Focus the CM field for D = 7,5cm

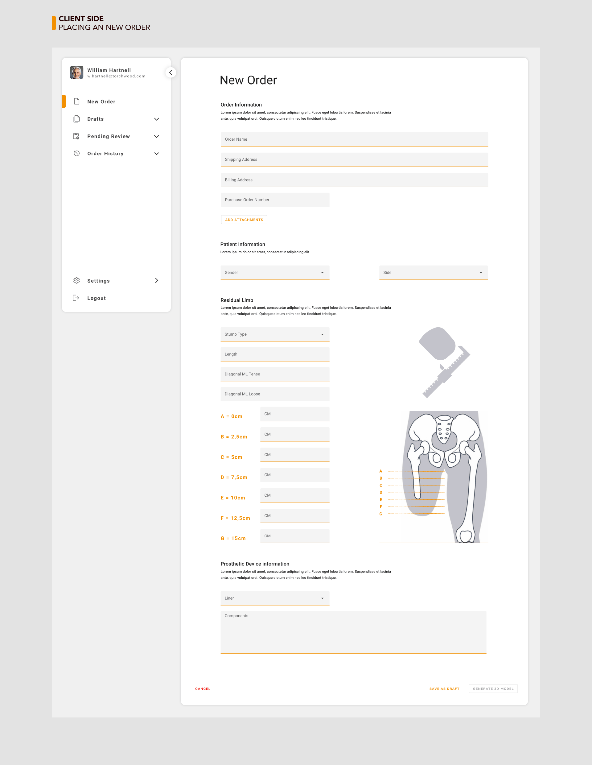pyautogui.click(x=295, y=475)
